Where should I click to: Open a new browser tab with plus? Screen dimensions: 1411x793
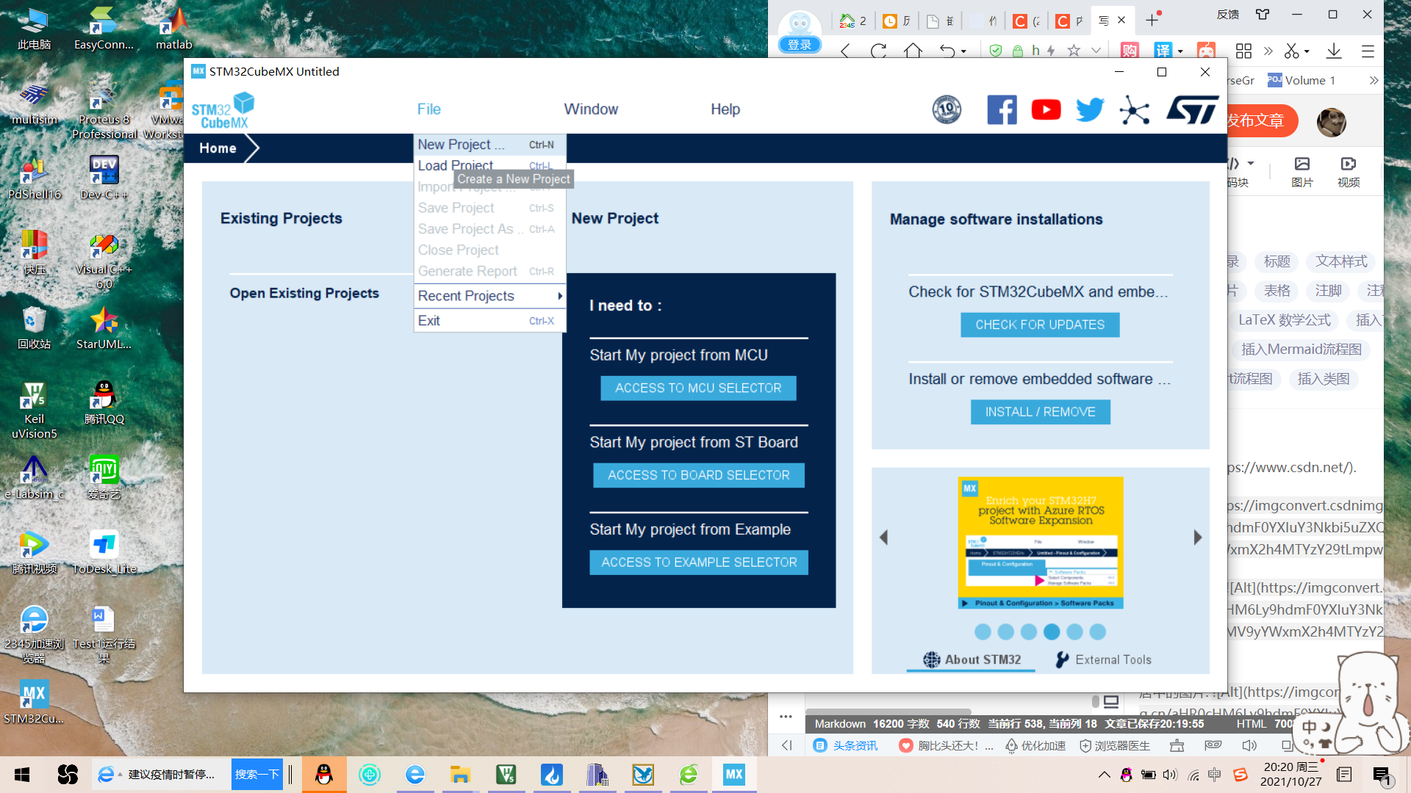click(x=1152, y=21)
